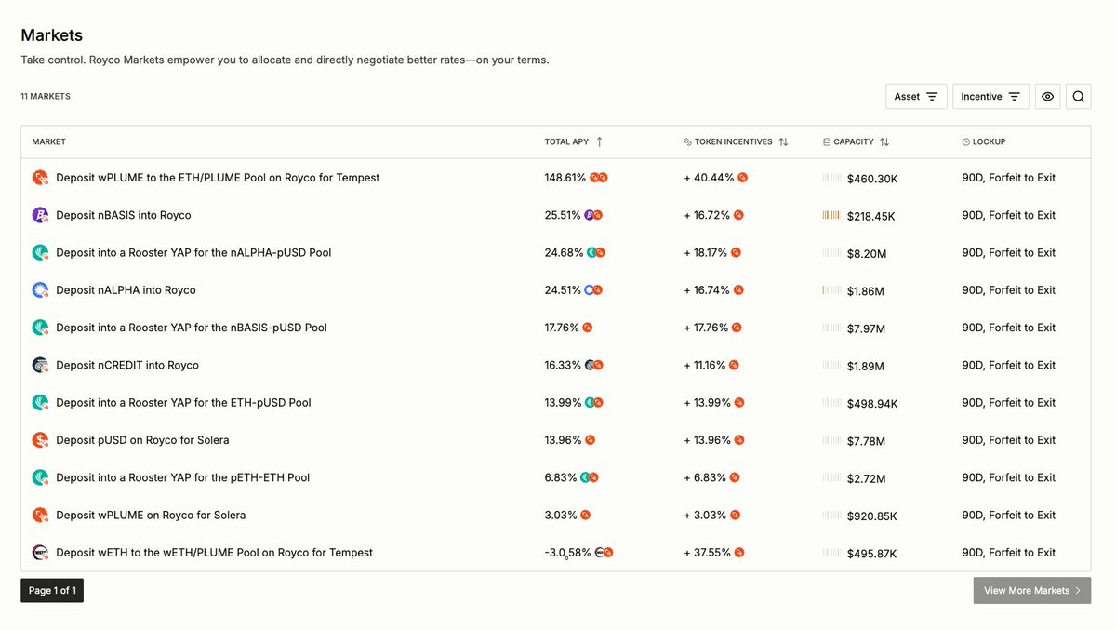Click the $8.20M capacity value
1116x630 pixels.
(x=867, y=253)
